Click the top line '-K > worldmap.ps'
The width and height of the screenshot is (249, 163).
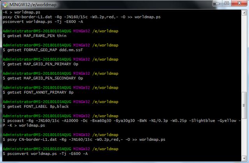pos(21,12)
